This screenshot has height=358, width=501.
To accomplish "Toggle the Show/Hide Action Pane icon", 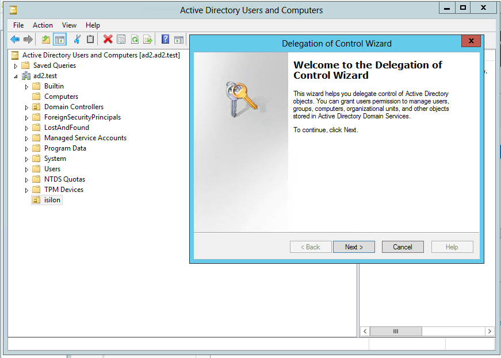I will point(179,40).
